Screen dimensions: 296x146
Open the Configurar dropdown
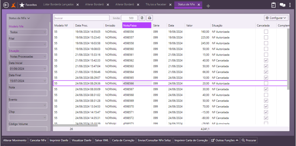tap(276, 18)
